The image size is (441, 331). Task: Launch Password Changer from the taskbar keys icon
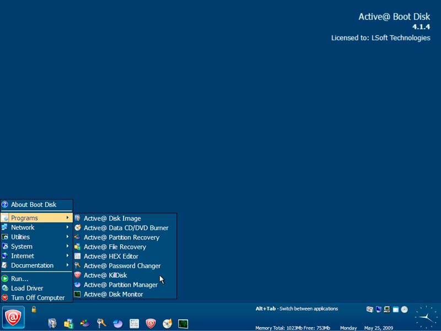(101, 323)
